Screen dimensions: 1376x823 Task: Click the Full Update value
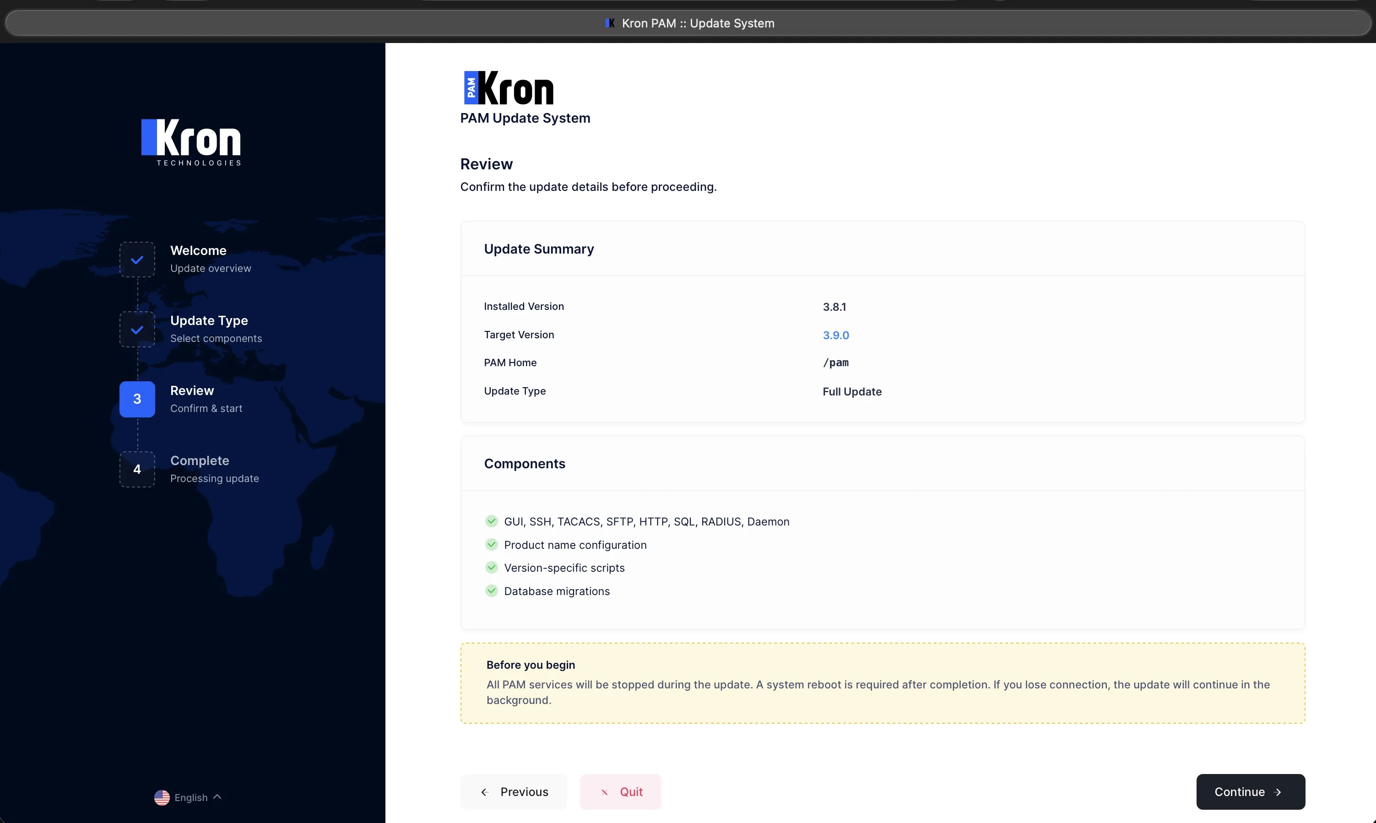[852, 391]
